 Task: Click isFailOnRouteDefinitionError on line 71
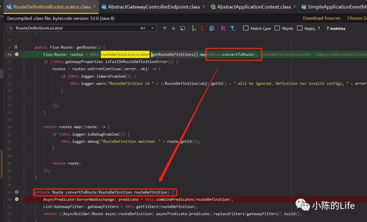[x=136, y=62]
